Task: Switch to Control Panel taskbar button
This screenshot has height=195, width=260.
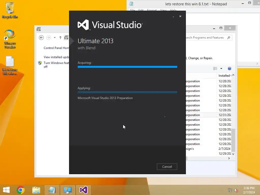Action: pos(68,190)
